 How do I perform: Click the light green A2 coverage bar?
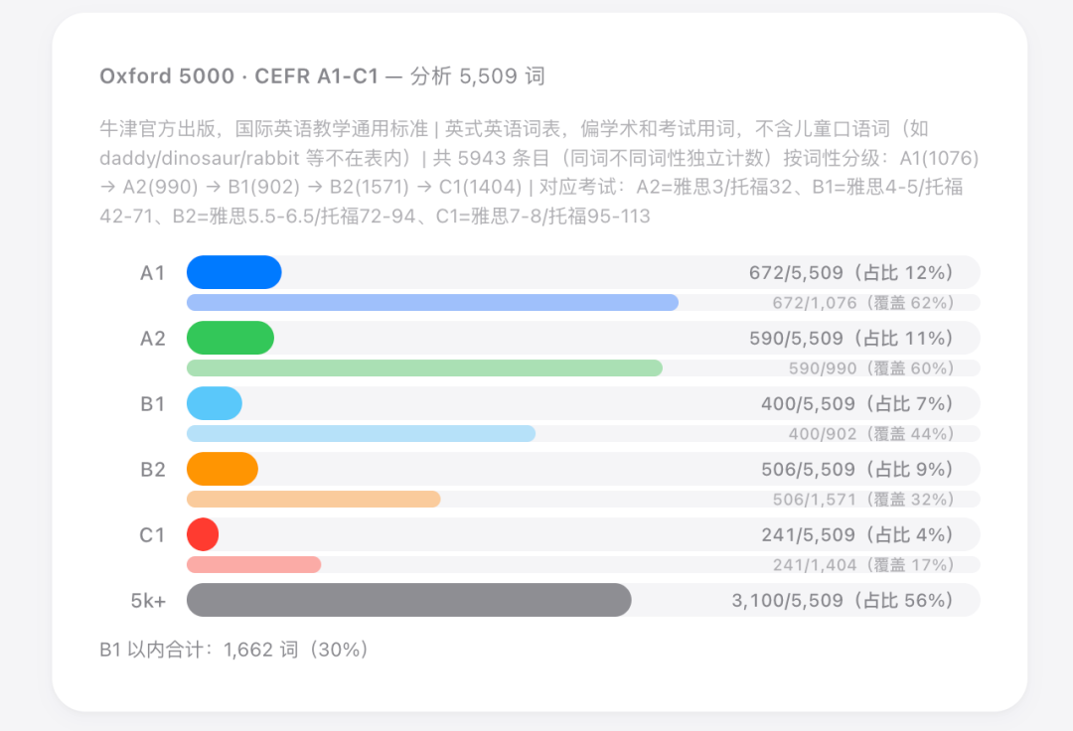[424, 368]
